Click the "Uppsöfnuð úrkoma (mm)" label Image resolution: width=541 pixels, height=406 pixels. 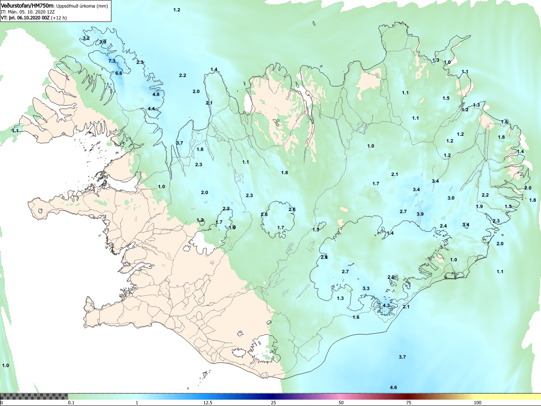(82, 6)
